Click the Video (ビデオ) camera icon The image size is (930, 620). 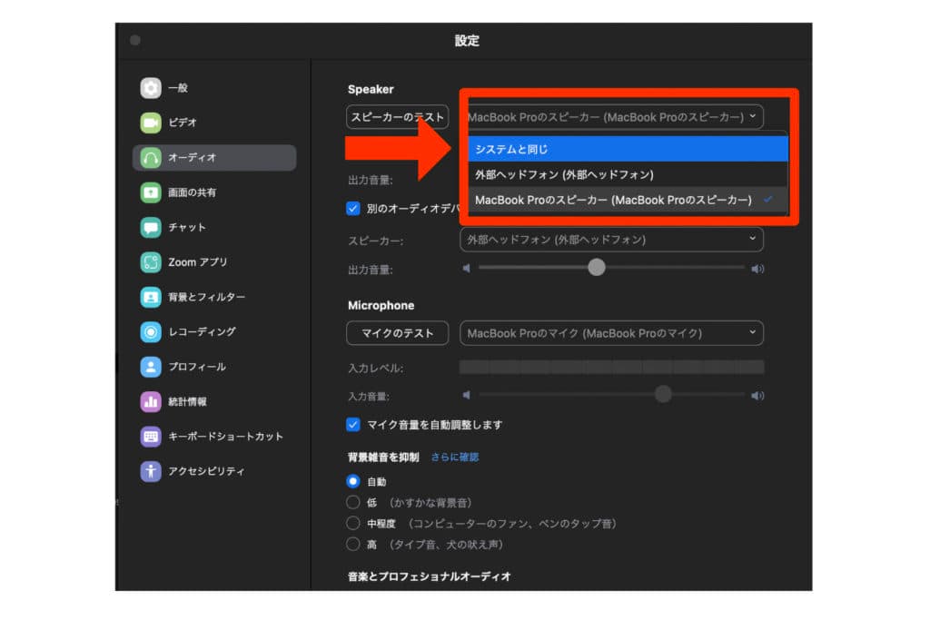tap(151, 123)
